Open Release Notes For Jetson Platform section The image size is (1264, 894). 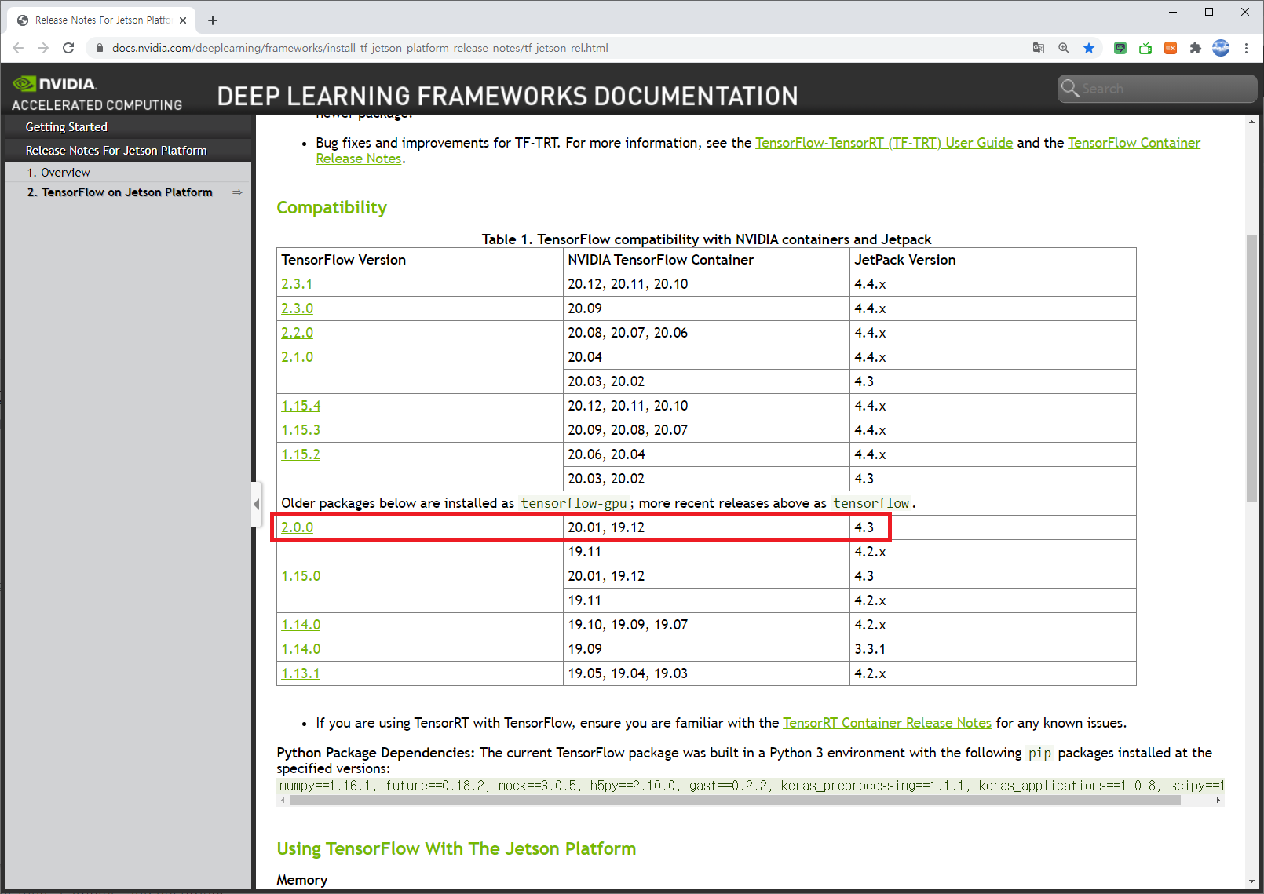(x=116, y=151)
